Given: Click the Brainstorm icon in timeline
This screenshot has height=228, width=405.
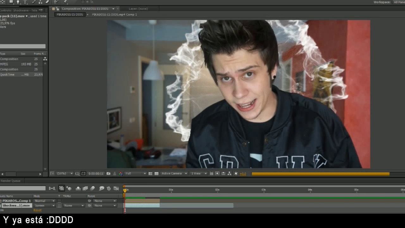Looking at the screenshot, I should click(x=102, y=188).
